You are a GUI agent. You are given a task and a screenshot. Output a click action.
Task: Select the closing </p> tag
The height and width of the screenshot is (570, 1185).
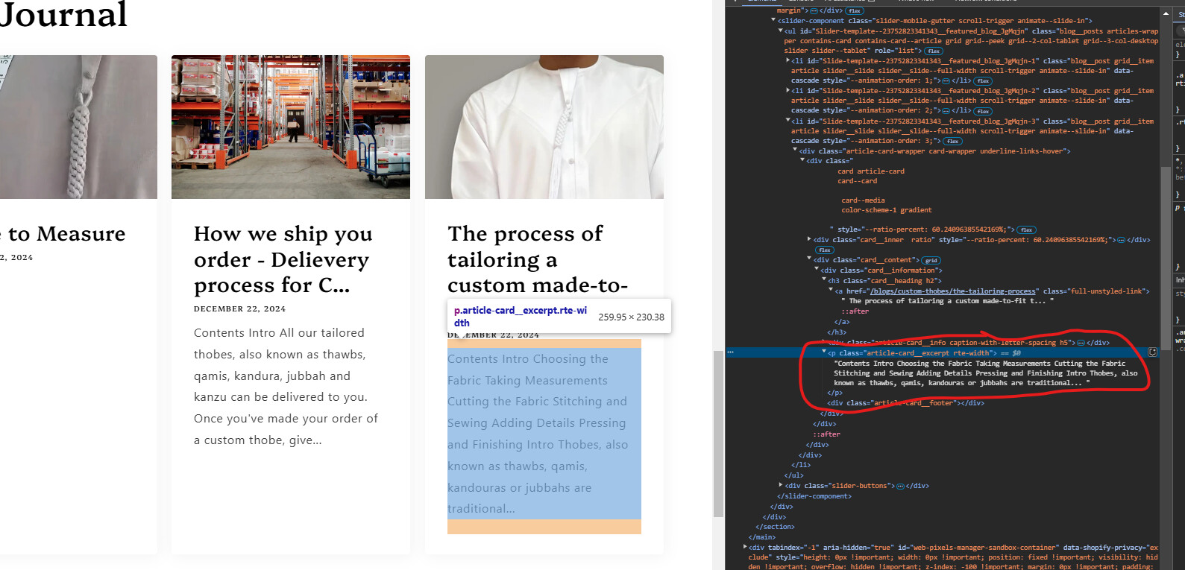pyautogui.click(x=834, y=393)
